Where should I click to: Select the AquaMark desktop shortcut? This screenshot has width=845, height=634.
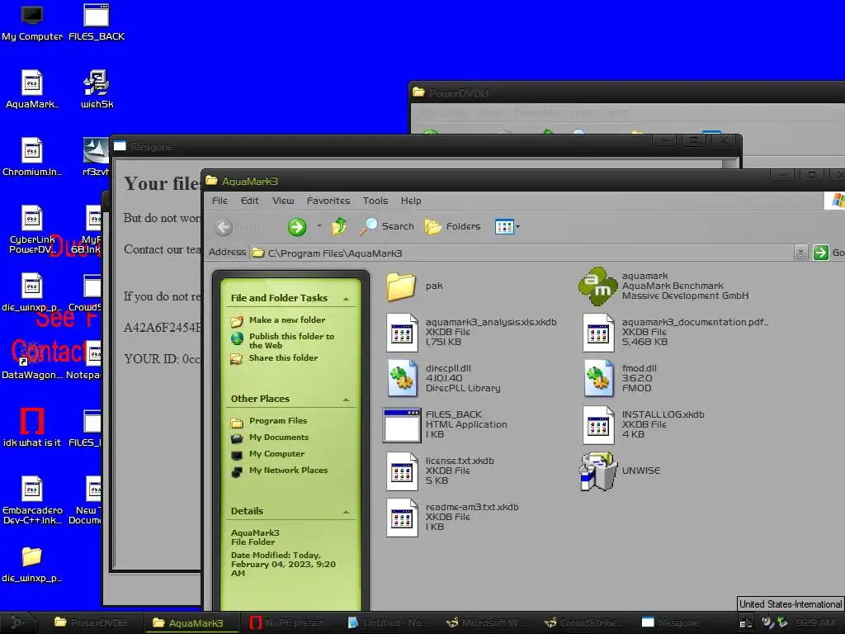(x=32, y=90)
